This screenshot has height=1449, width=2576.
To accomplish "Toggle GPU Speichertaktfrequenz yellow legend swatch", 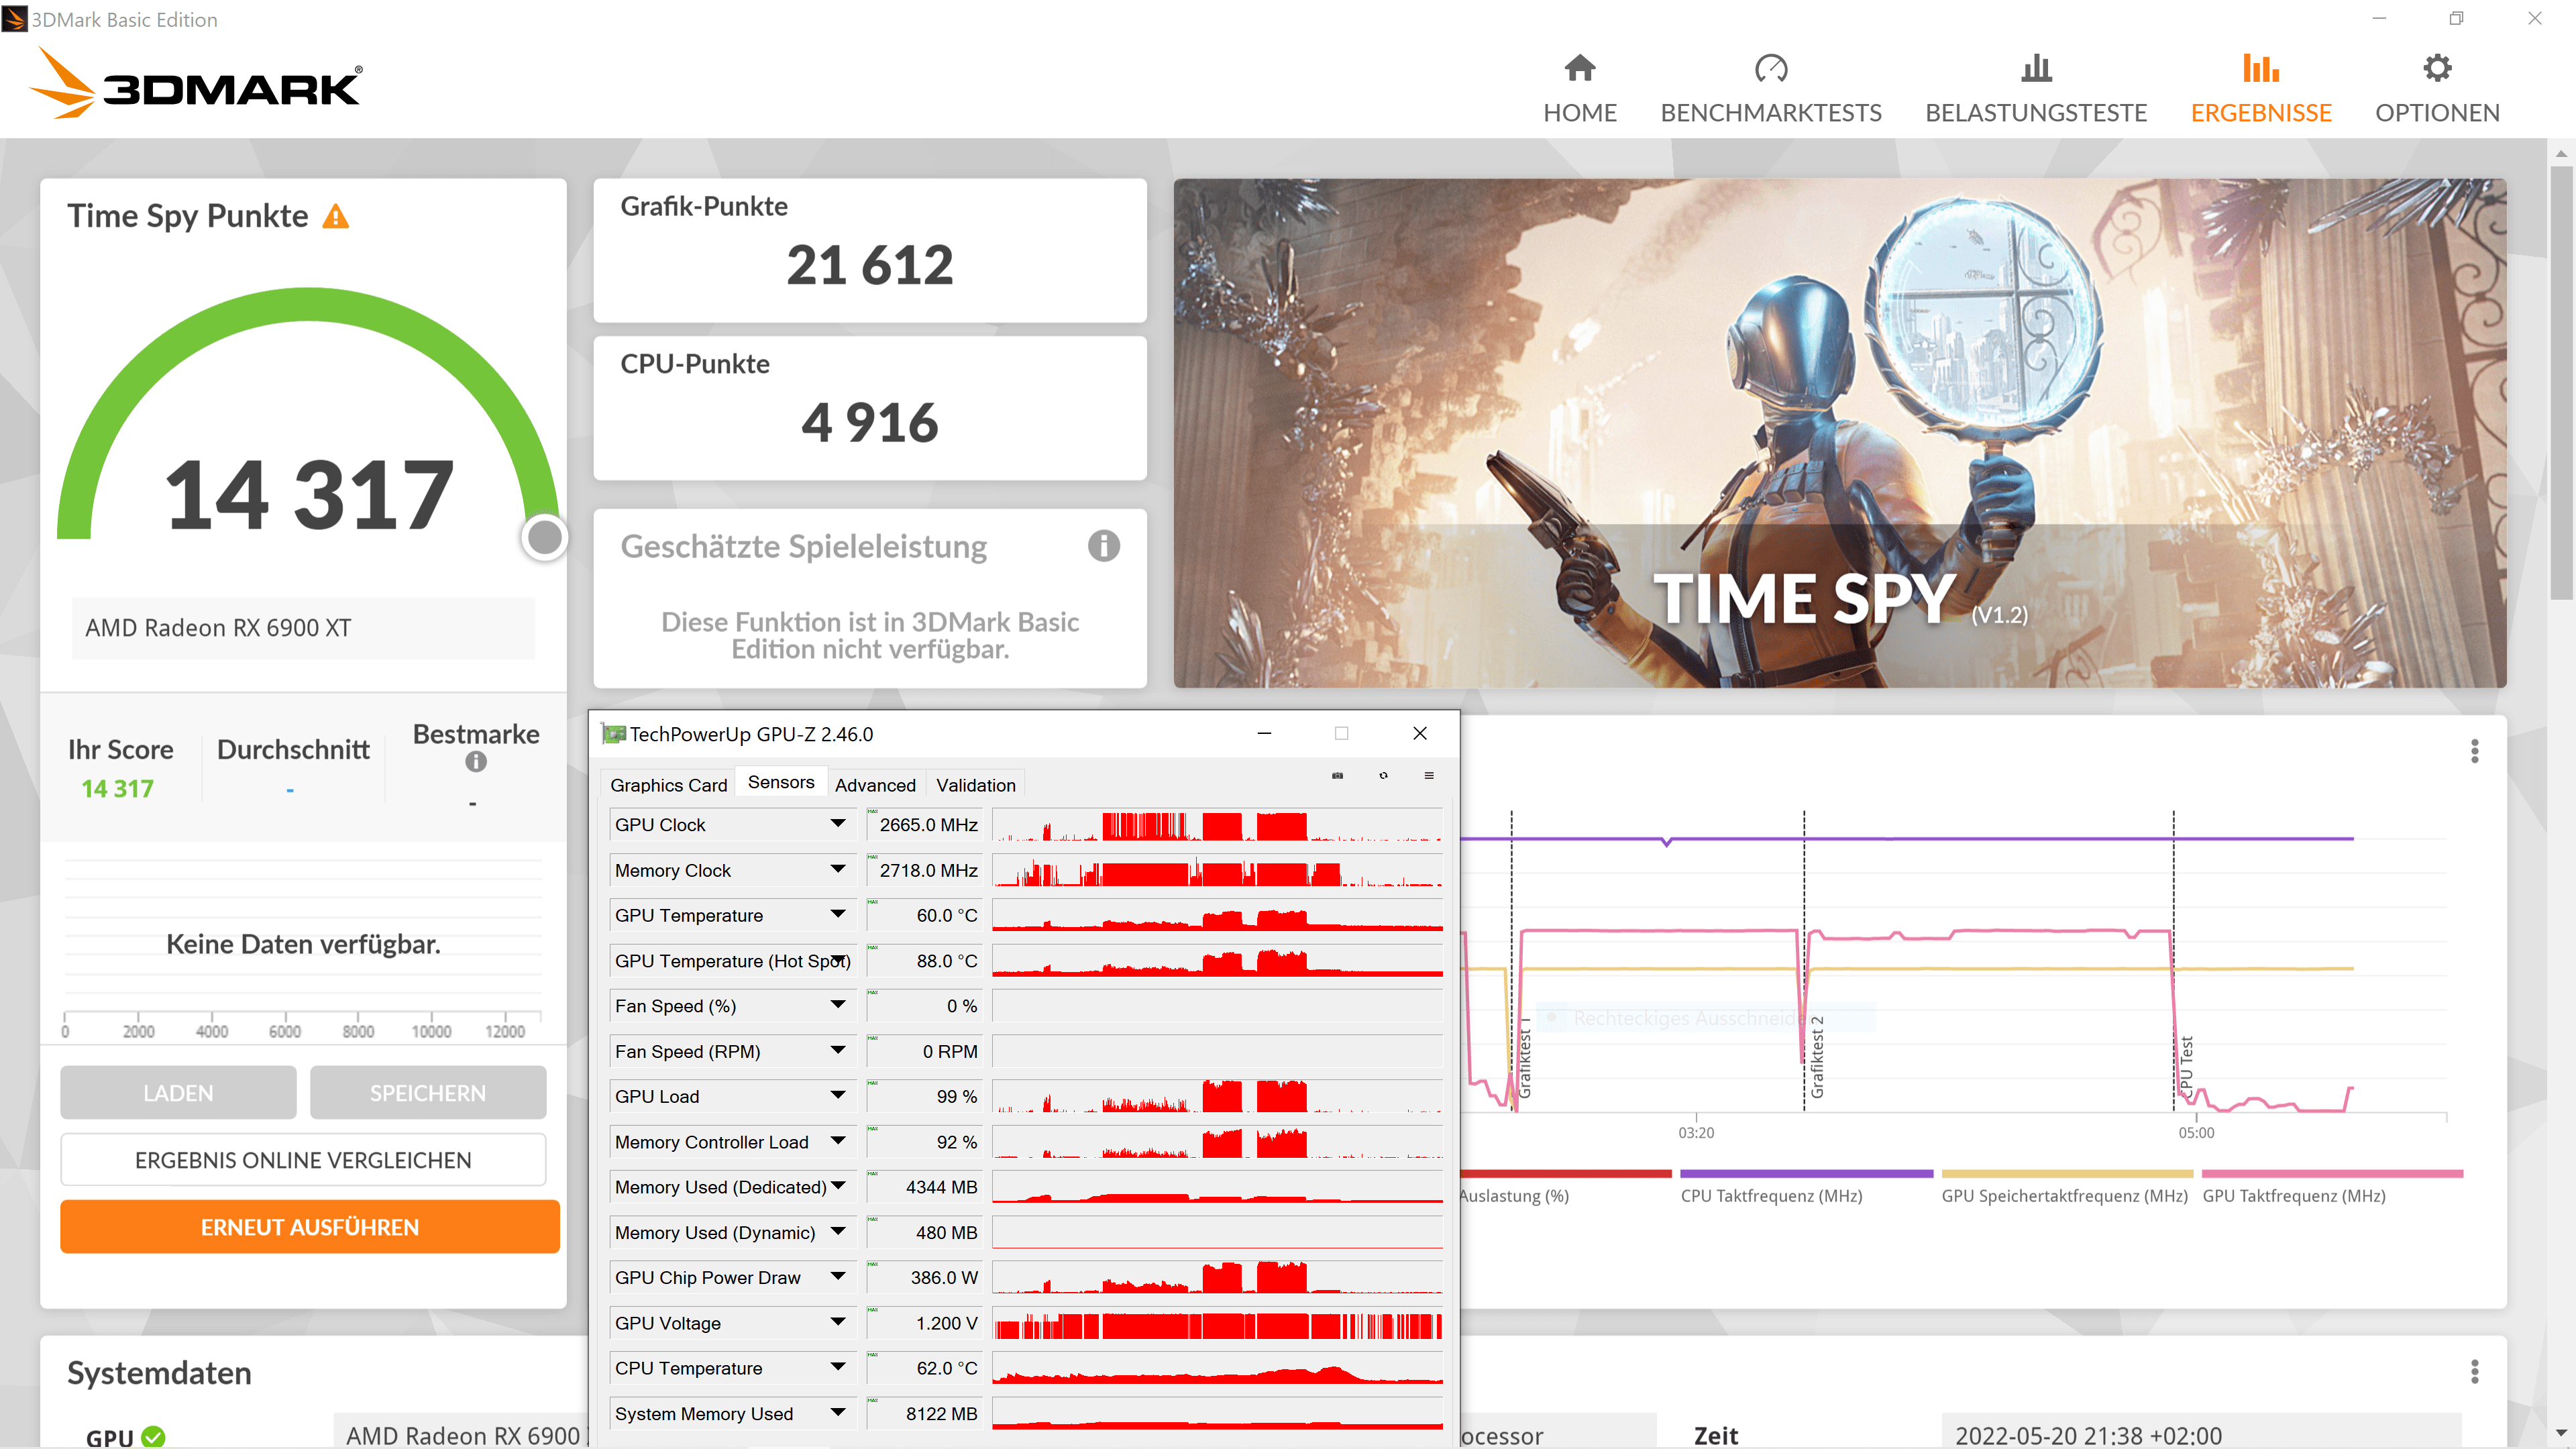I will [2066, 1174].
